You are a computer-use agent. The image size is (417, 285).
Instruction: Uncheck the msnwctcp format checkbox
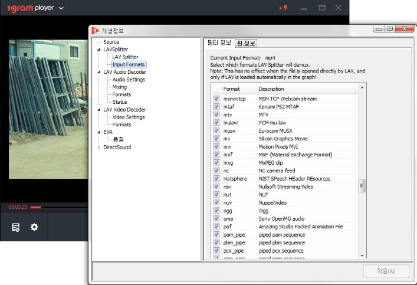pos(216,99)
